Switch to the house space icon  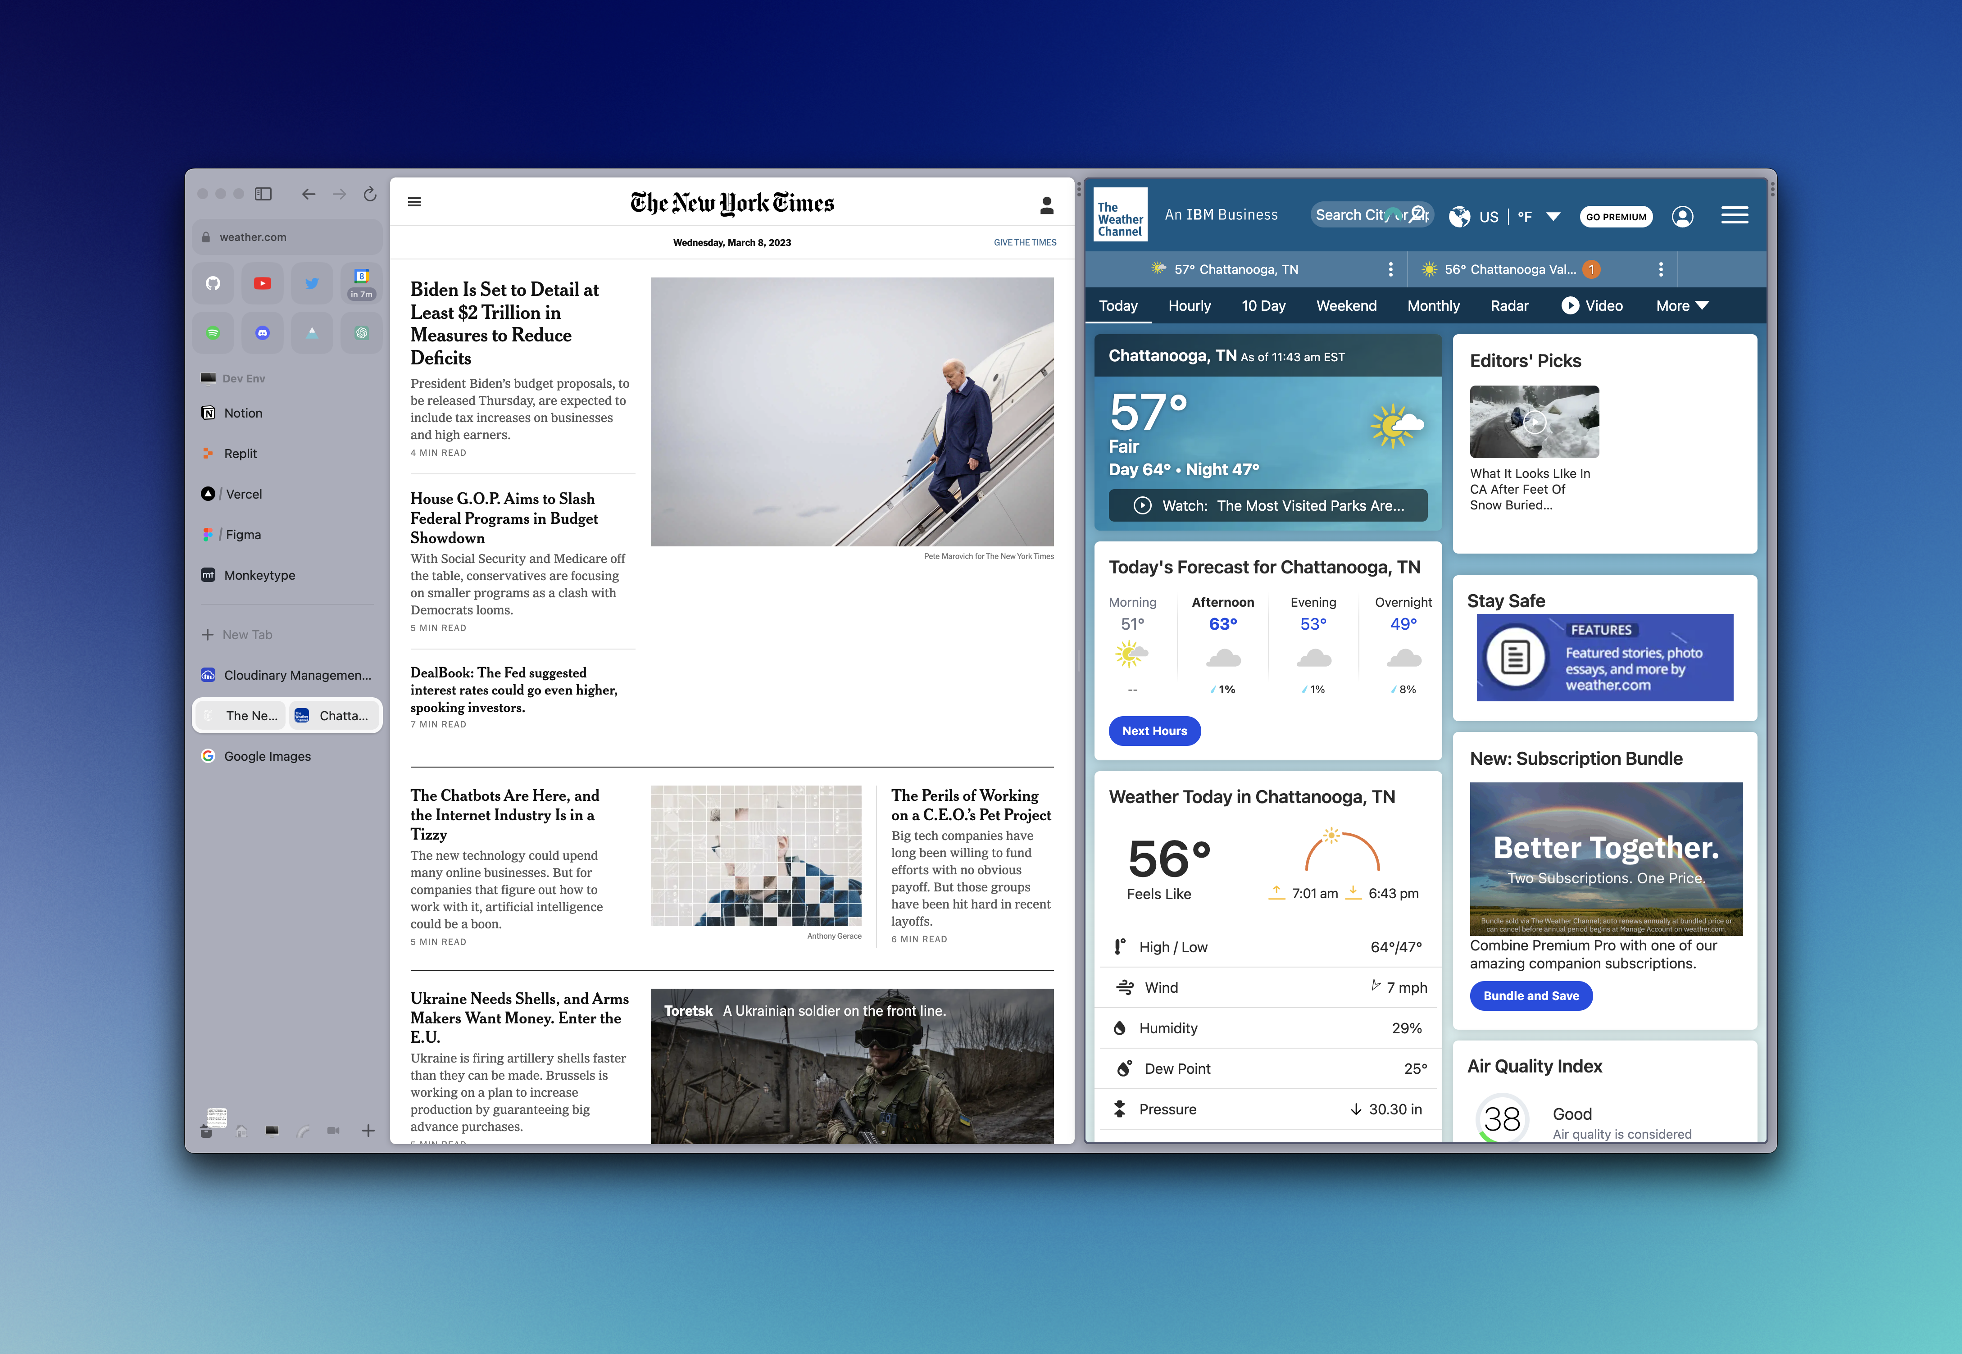(242, 1131)
